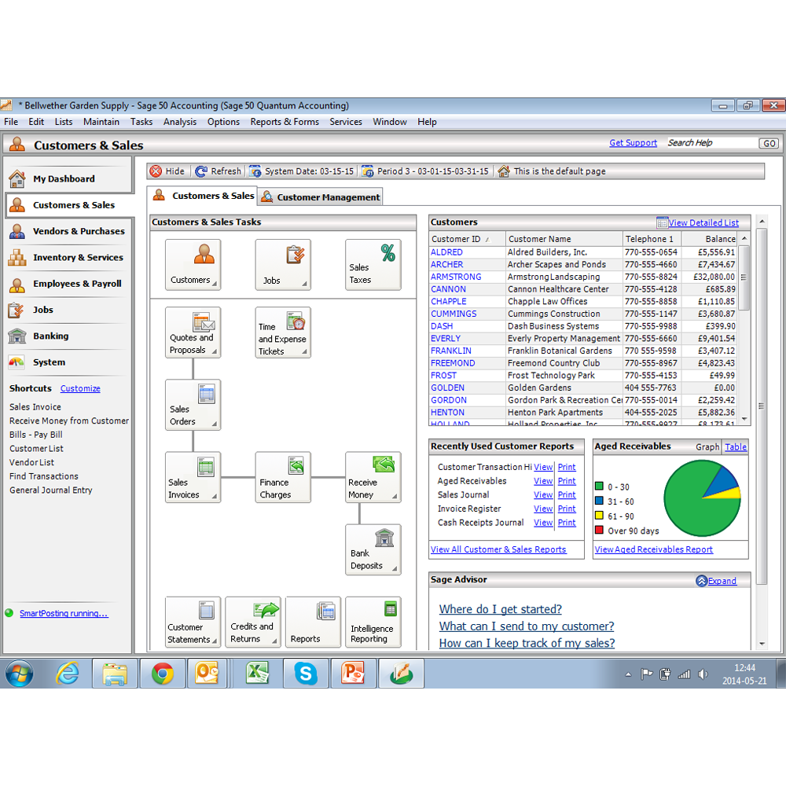The height and width of the screenshot is (786, 786).
Task: Hide the page using Hide button
Action: pyautogui.click(x=168, y=171)
